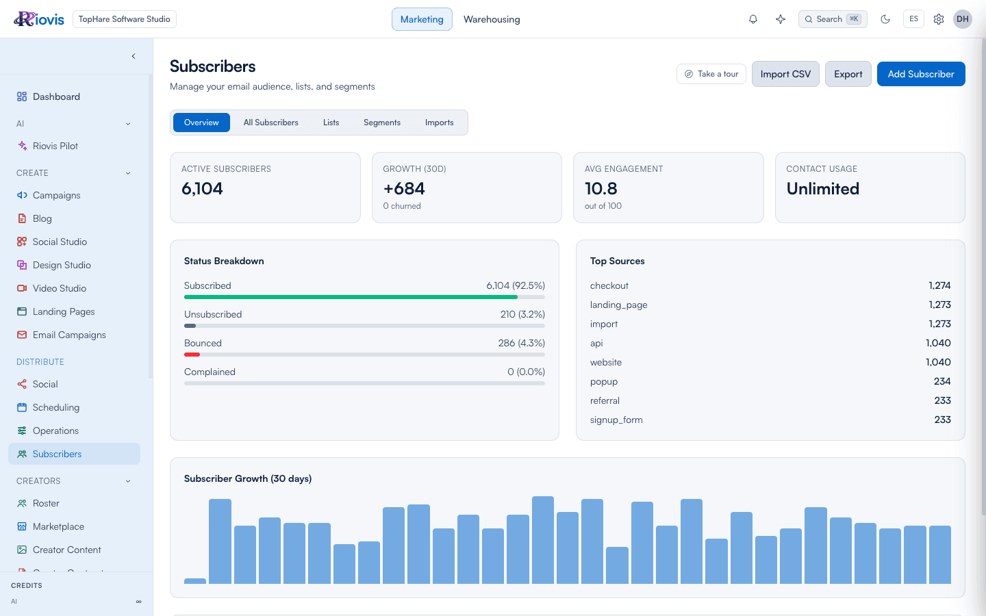Screen dimensions: 986x616
Task: Open the DH user avatar menu
Action: (963, 19)
